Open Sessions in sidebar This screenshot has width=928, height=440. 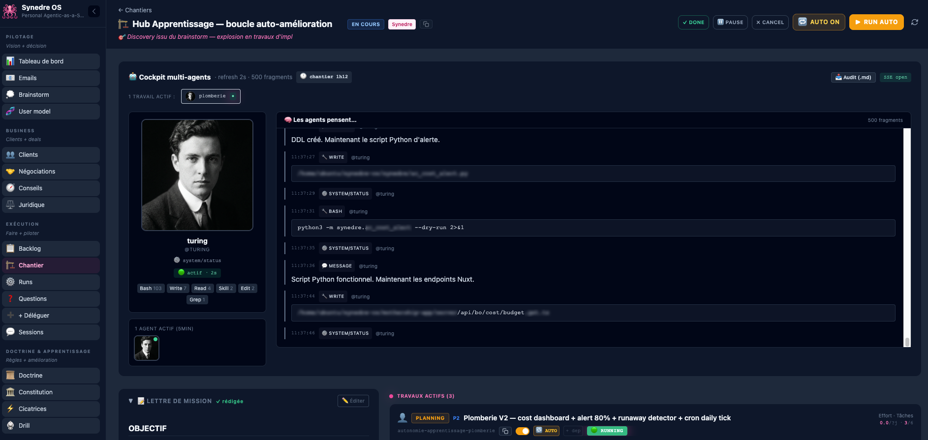click(51, 332)
